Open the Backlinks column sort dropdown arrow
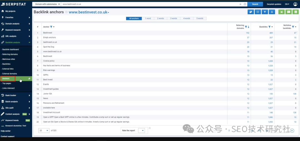This screenshot has height=141, width=300. pyautogui.click(x=272, y=27)
